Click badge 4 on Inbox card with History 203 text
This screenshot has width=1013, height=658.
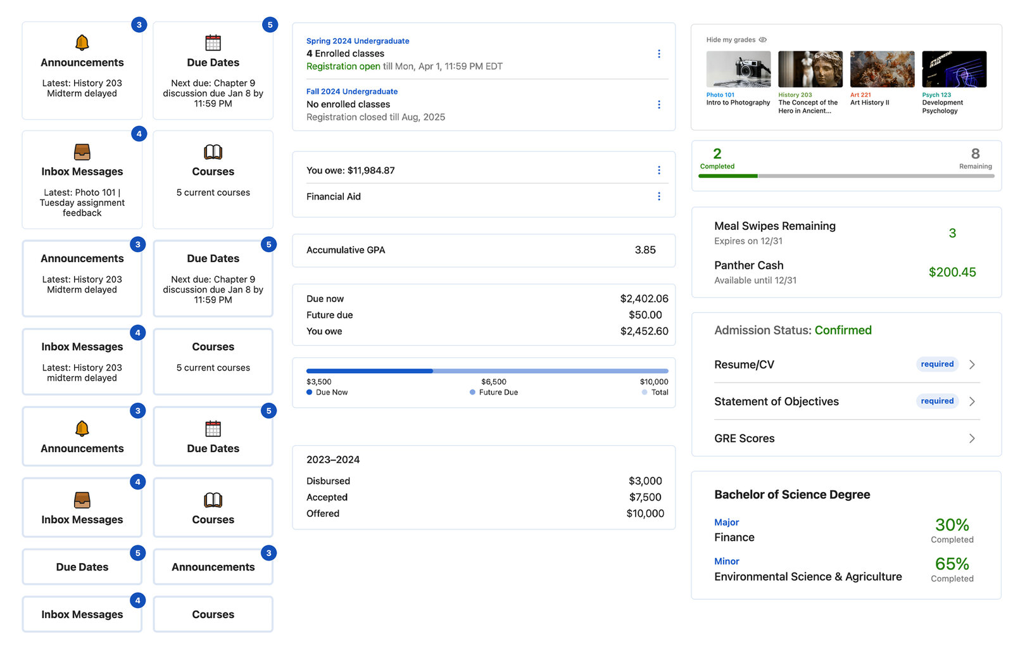(x=137, y=332)
